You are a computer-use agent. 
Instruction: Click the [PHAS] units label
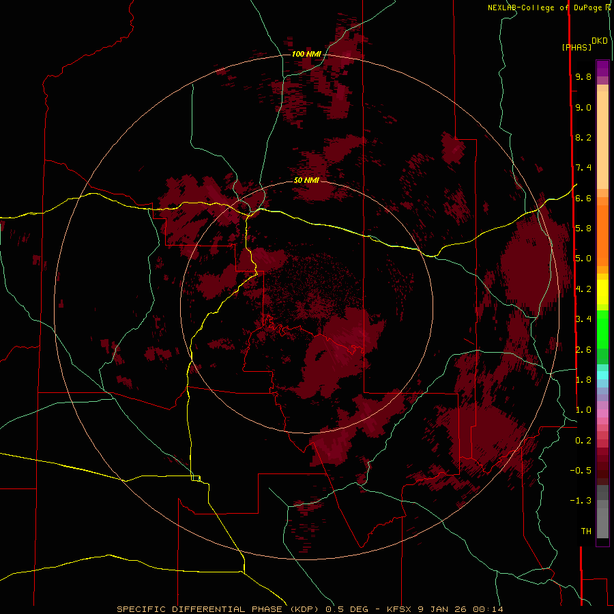tap(576, 47)
